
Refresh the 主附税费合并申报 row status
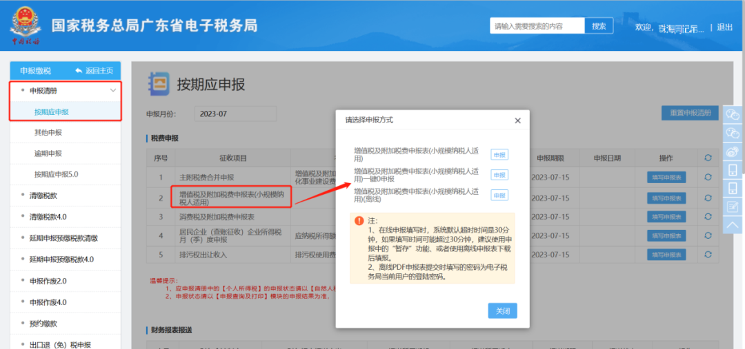[x=708, y=177]
